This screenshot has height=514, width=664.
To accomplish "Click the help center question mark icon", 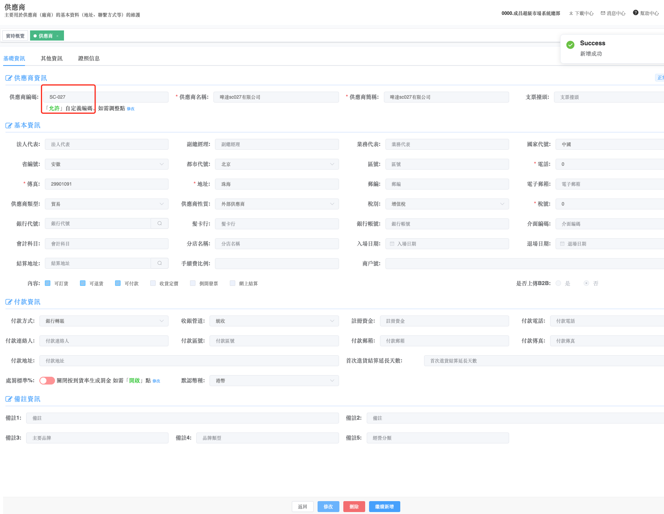I will [636, 13].
